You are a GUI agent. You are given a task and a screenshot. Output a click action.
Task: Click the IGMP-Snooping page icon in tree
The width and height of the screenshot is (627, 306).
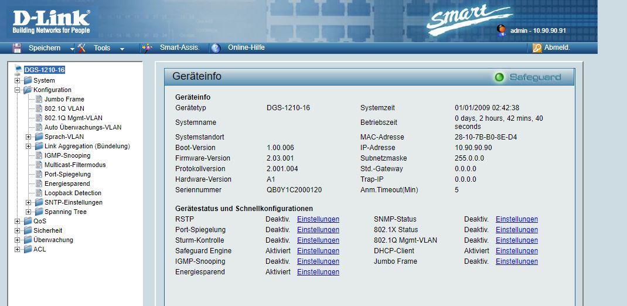[39, 155]
